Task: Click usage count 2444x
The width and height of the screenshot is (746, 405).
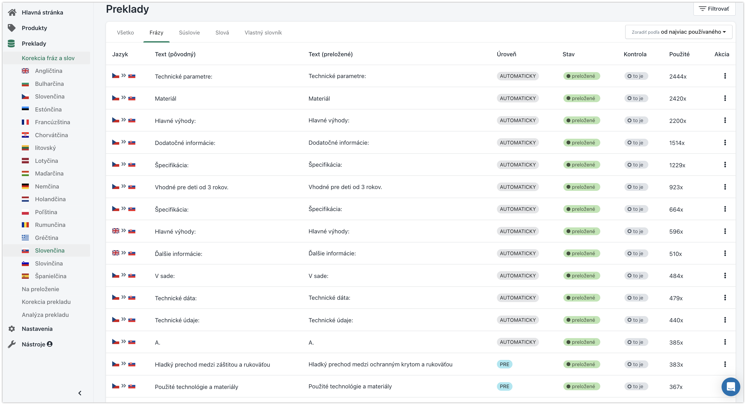Action: [678, 76]
